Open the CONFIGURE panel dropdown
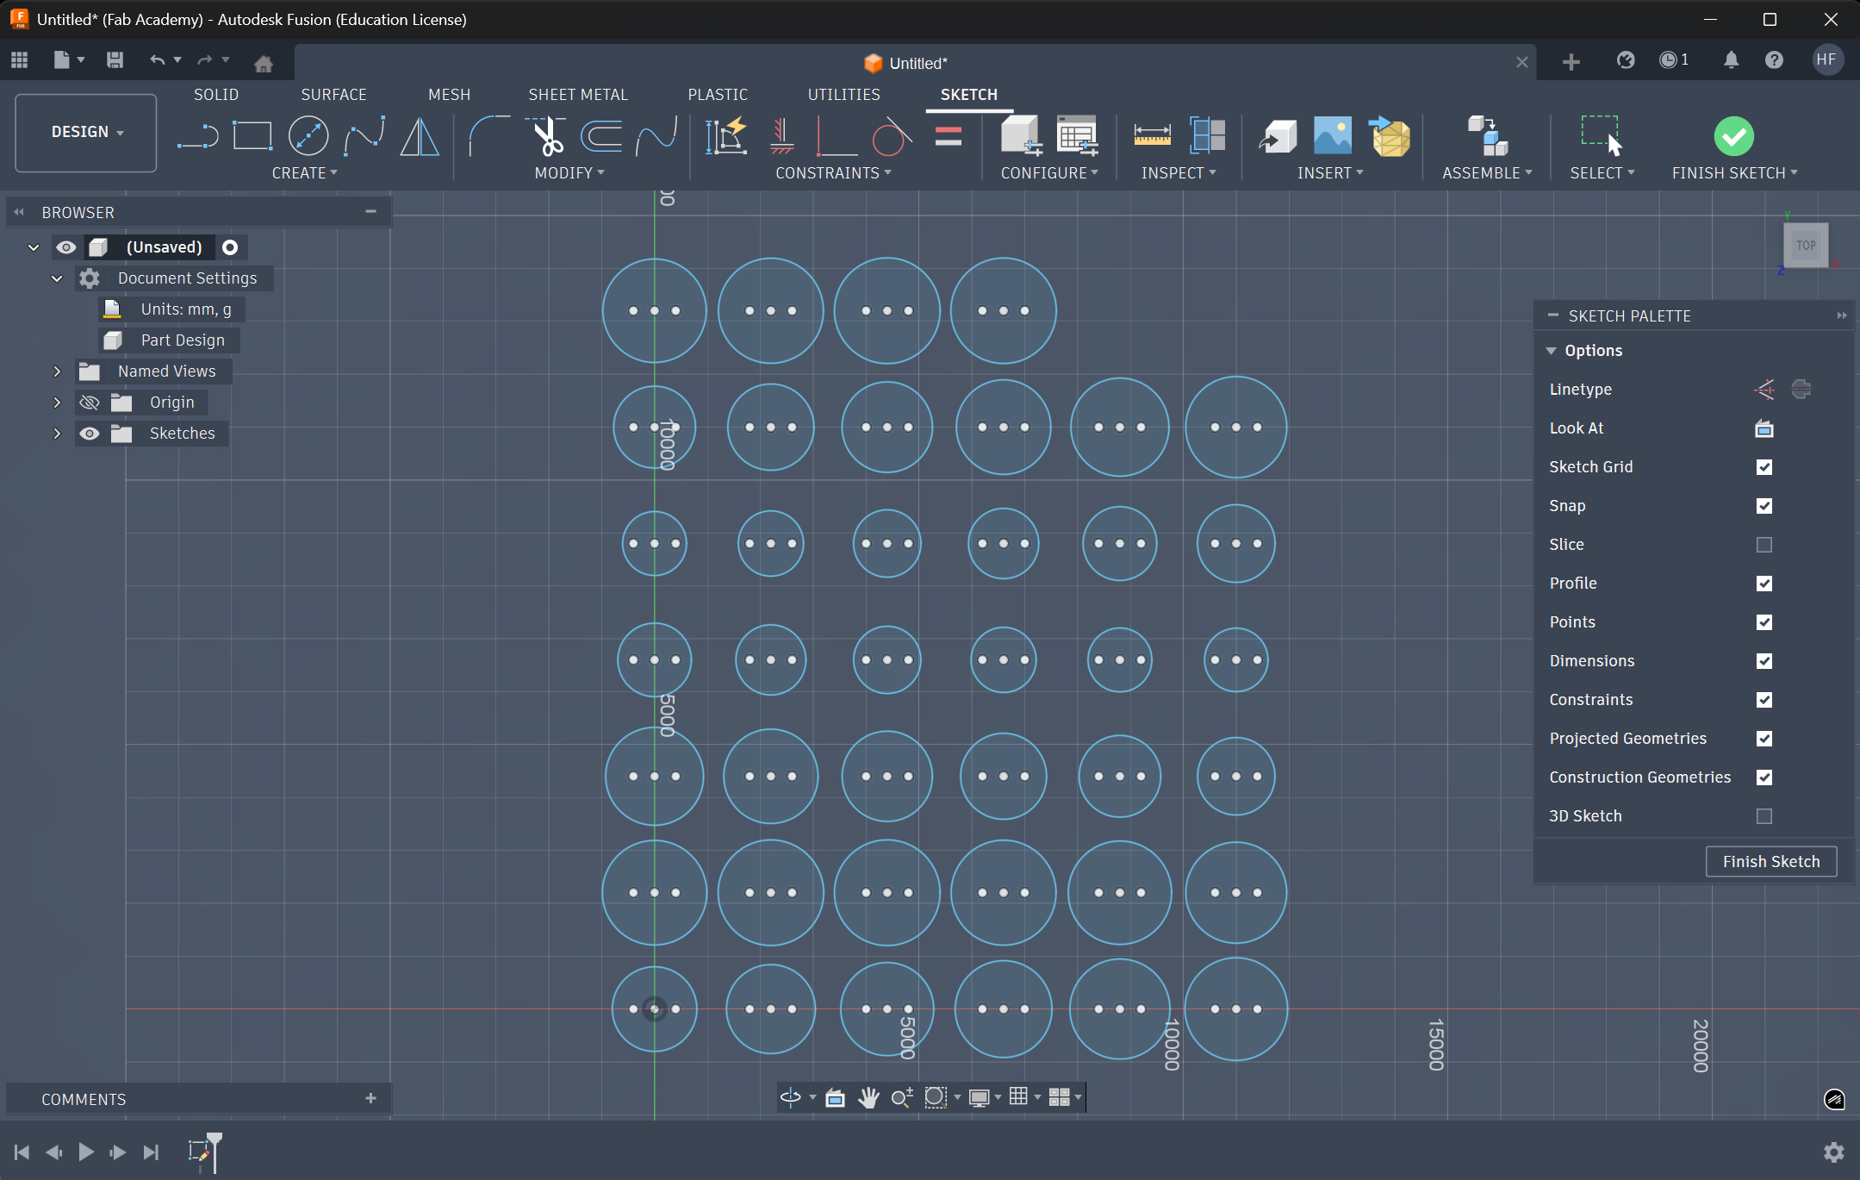This screenshot has width=1860, height=1180. (x=1048, y=172)
